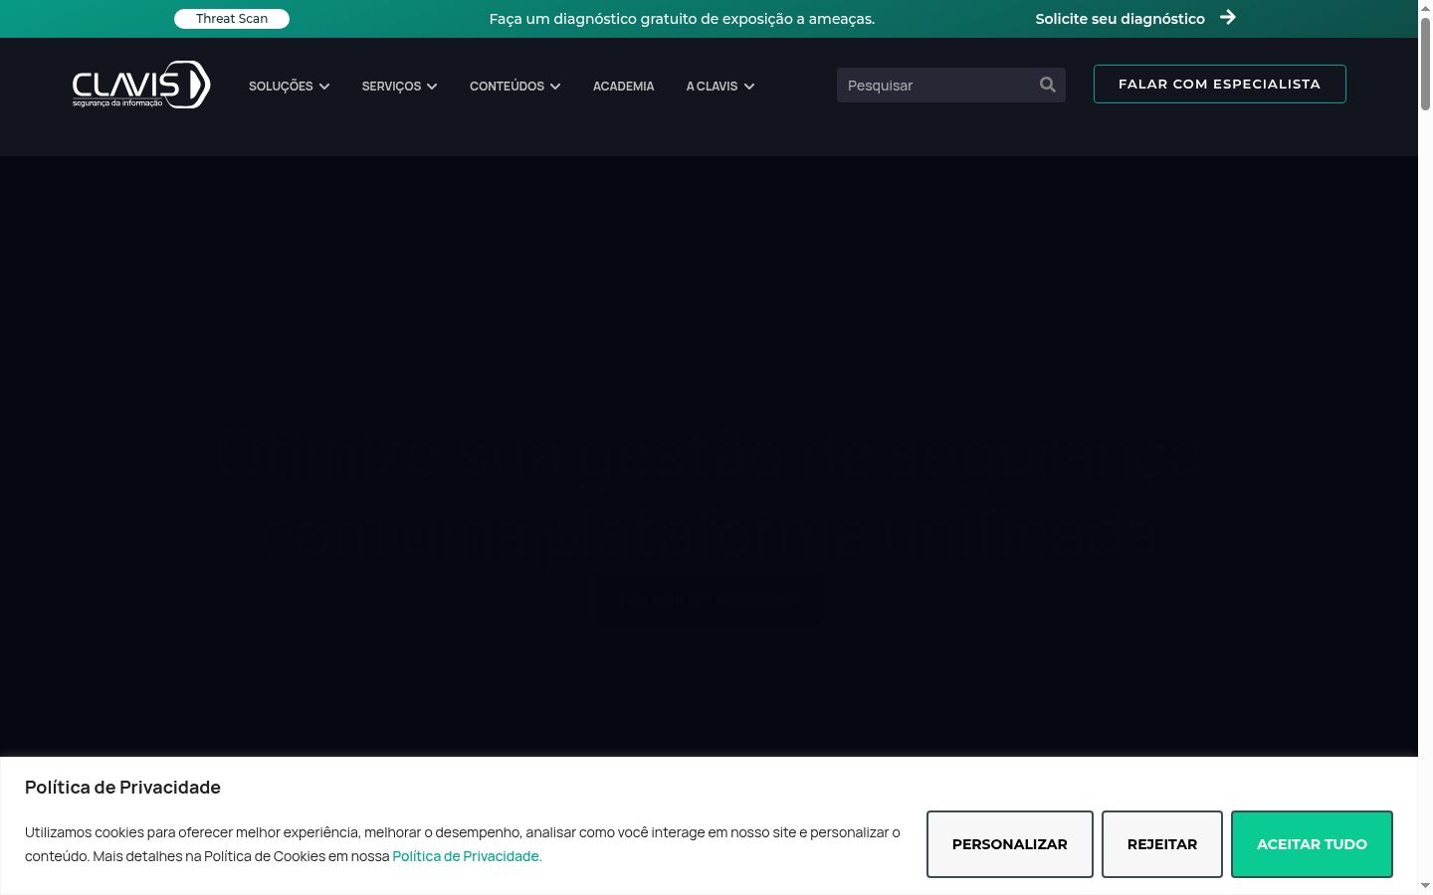The height and width of the screenshot is (895, 1433).
Task: Expand the A Clavis menu chevron
Action: pos(749,87)
